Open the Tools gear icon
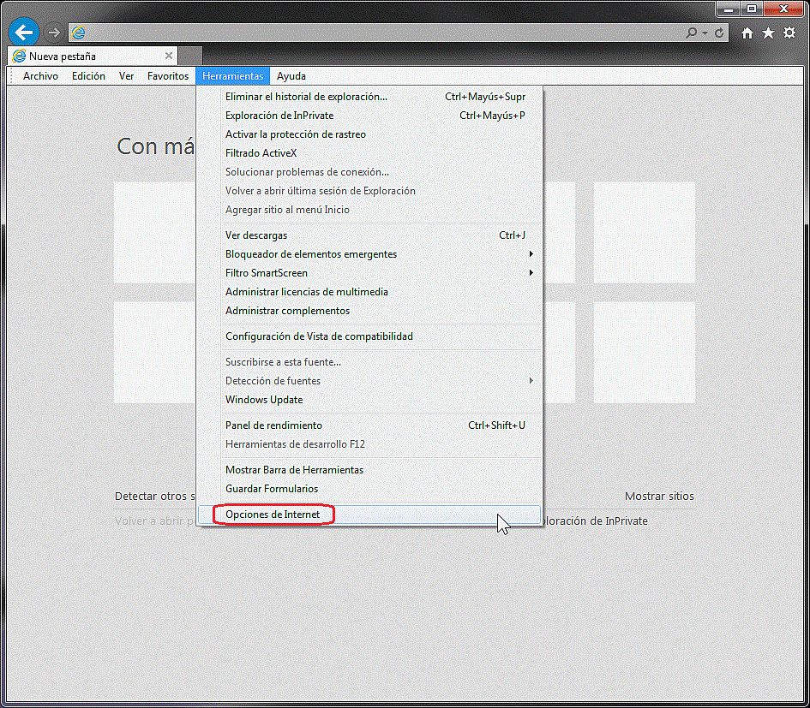The width and height of the screenshot is (810, 708). pyautogui.click(x=789, y=33)
